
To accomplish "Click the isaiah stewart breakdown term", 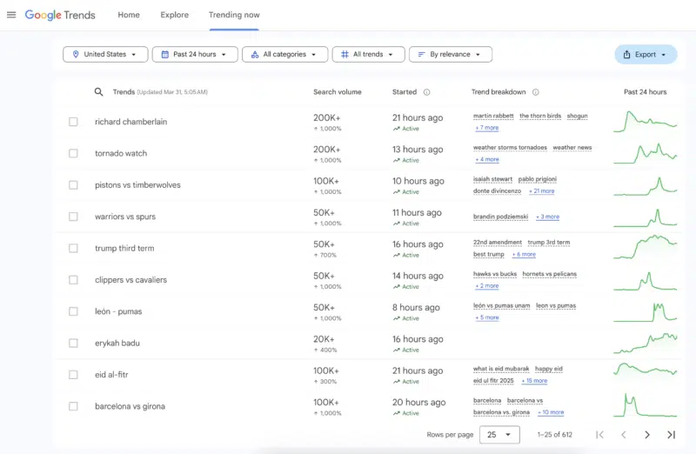I will [492, 179].
